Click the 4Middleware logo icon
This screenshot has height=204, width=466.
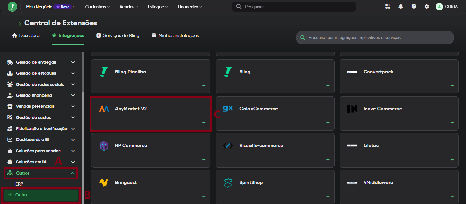[352, 183]
